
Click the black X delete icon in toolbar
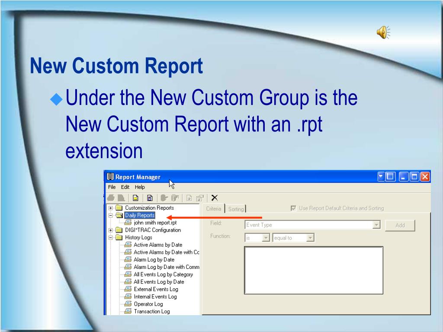coord(215,198)
